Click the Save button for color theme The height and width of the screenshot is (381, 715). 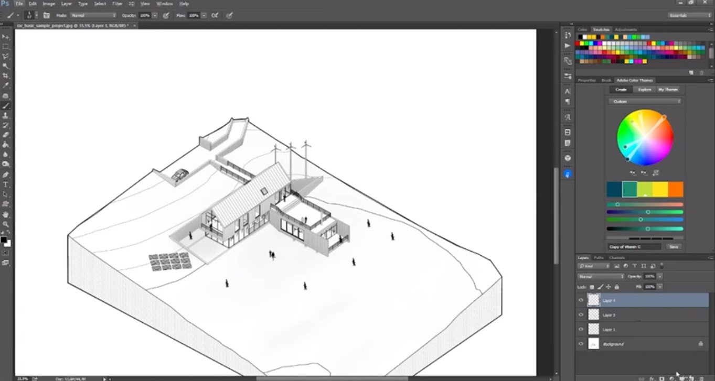point(674,246)
